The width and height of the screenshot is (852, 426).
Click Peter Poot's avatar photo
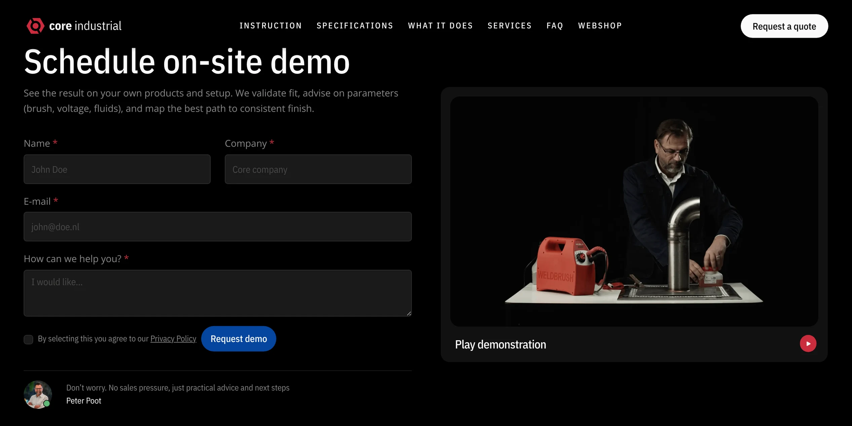click(x=38, y=394)
